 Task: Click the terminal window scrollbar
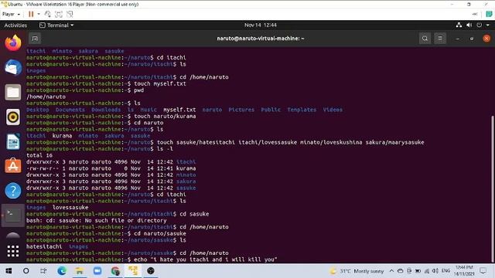(492, 188)
